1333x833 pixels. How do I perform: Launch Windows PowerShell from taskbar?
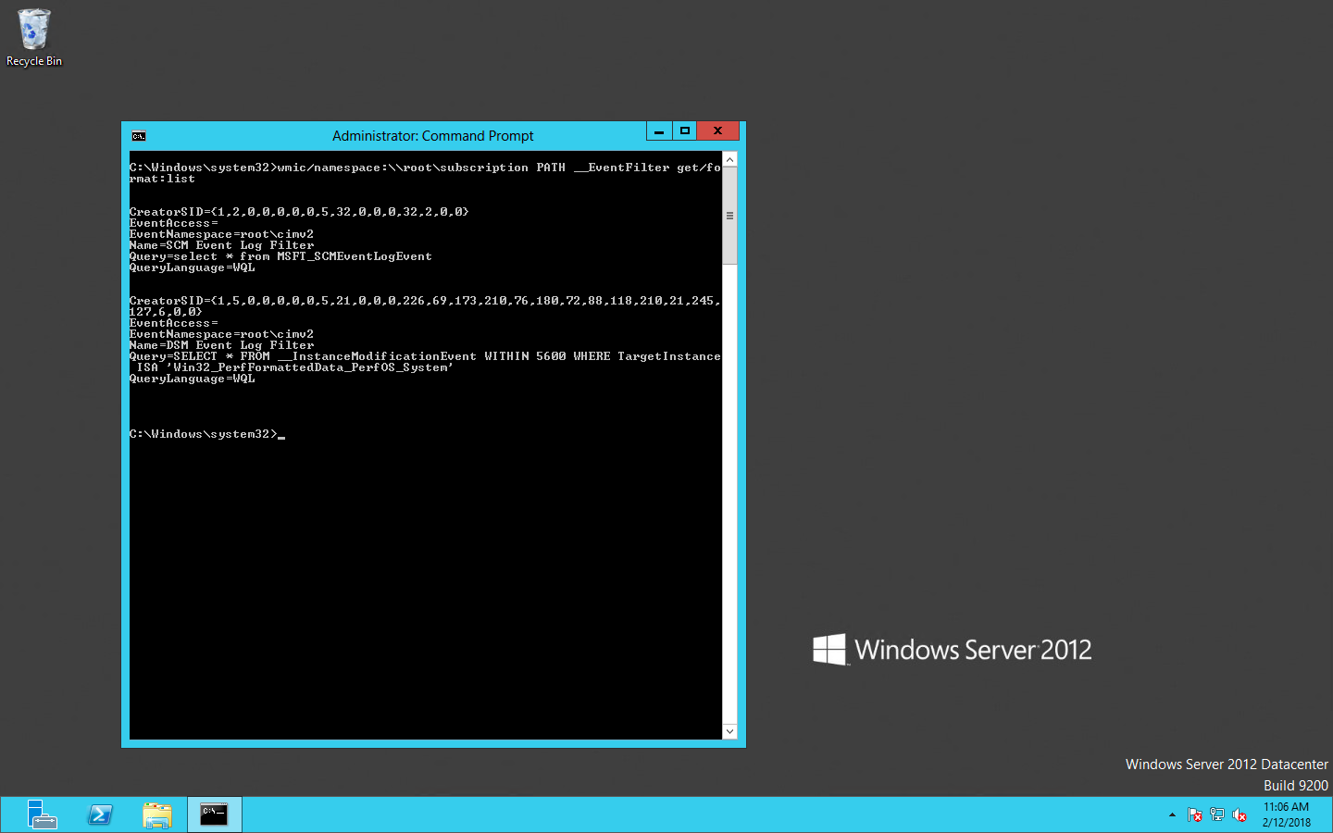pyautogui.click(x=100, y=814)
